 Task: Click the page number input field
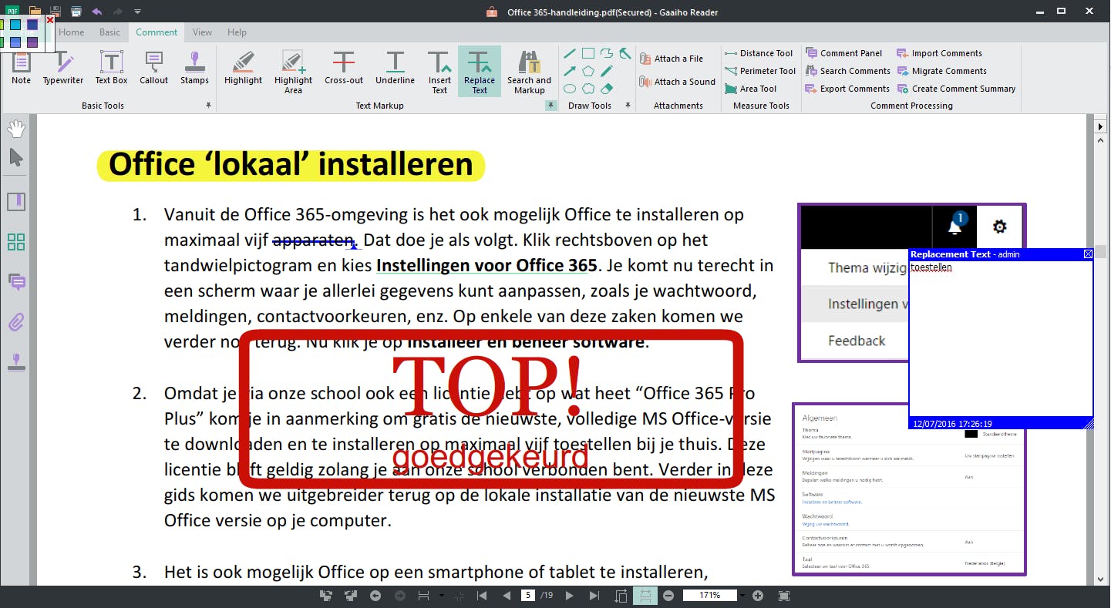pos(529,596)
